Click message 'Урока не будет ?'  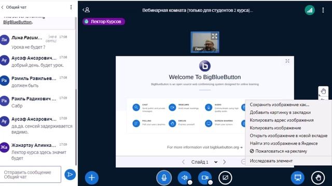[x=28, y=47]
